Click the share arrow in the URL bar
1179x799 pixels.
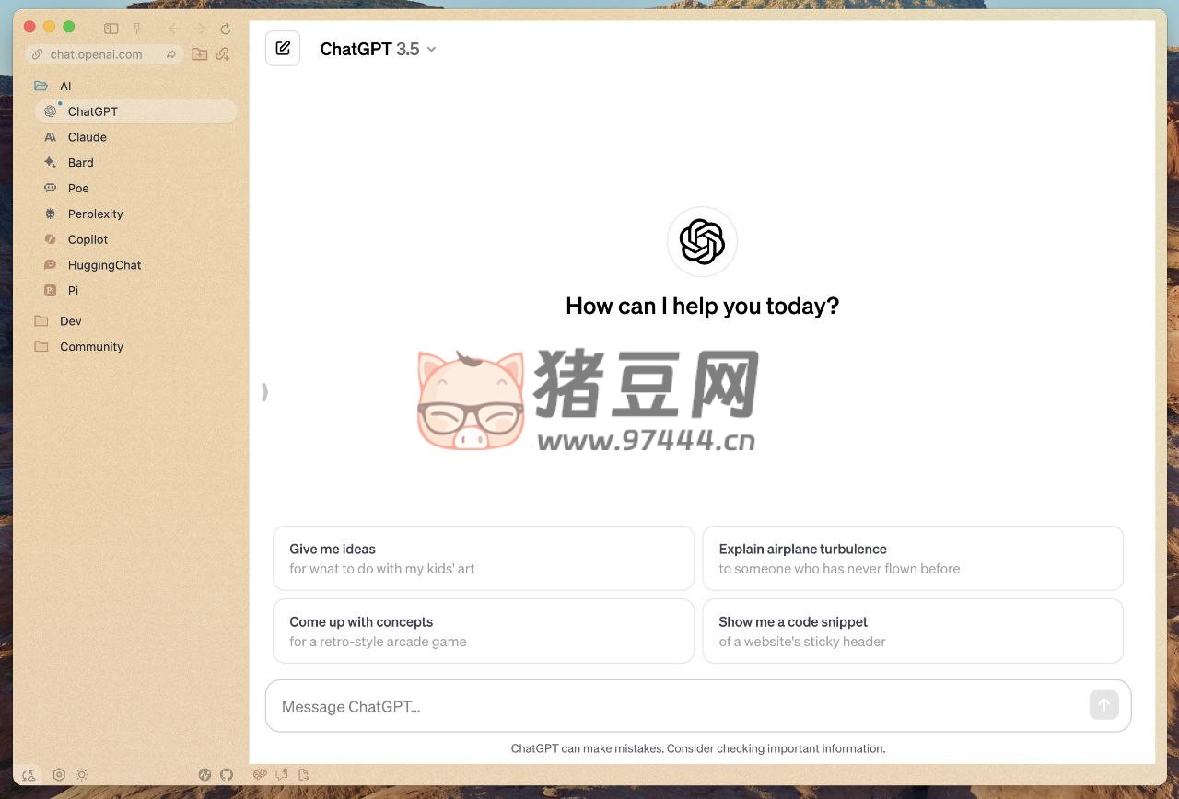(x=171, y=54)
